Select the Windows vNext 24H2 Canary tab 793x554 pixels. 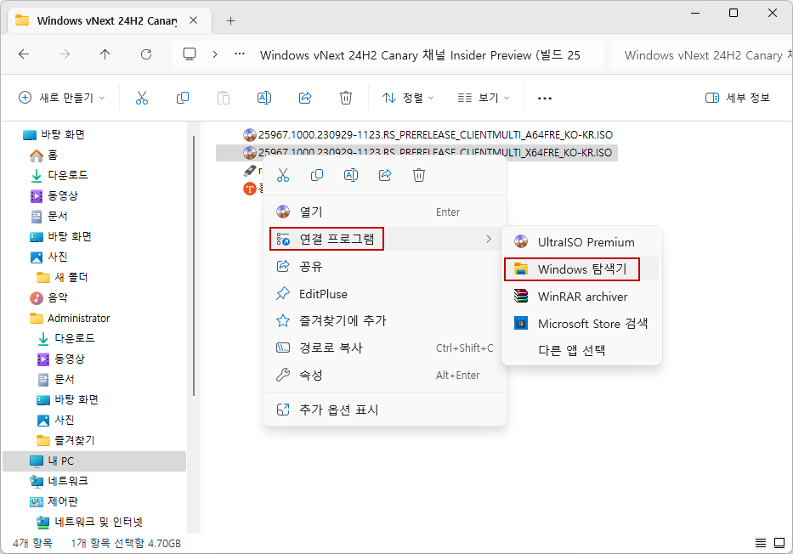[107, 20]
